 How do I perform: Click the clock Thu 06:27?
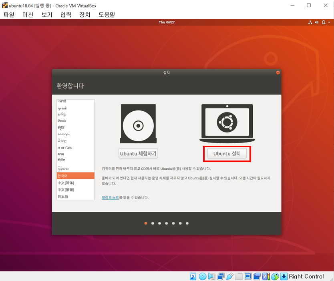coord(167,22)
